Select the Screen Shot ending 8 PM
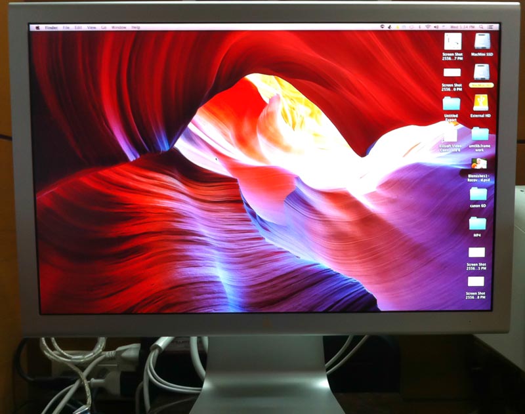Screen dimensions: 525x414 [x=476, y=281]
